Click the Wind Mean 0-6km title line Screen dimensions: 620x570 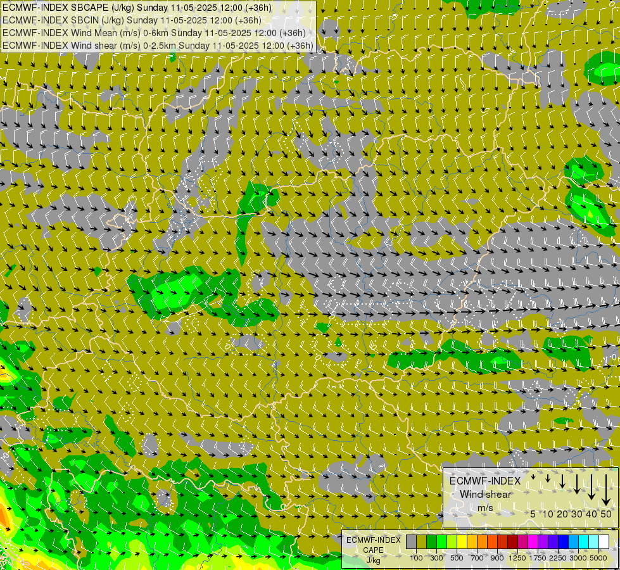(154, 33)
